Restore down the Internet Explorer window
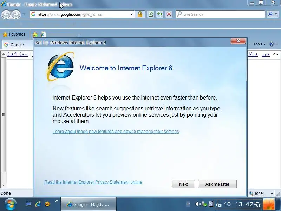The image size is (281, 211). point(261,3)
